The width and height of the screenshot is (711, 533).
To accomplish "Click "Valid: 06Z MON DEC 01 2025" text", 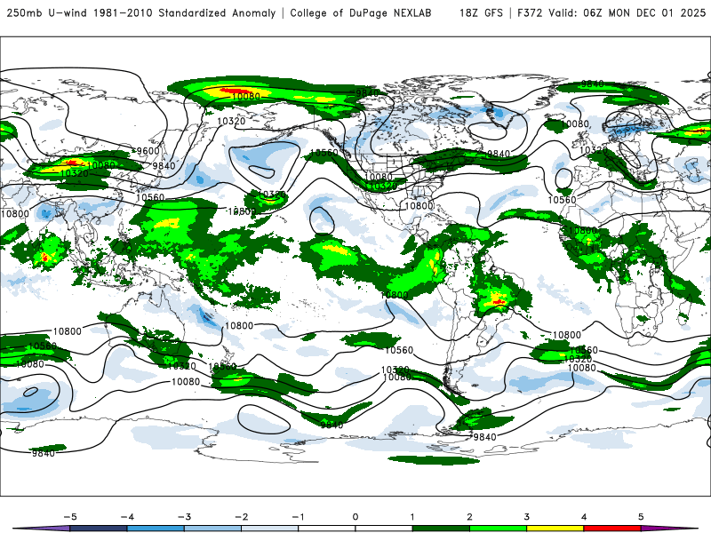I will coord(627,13).
